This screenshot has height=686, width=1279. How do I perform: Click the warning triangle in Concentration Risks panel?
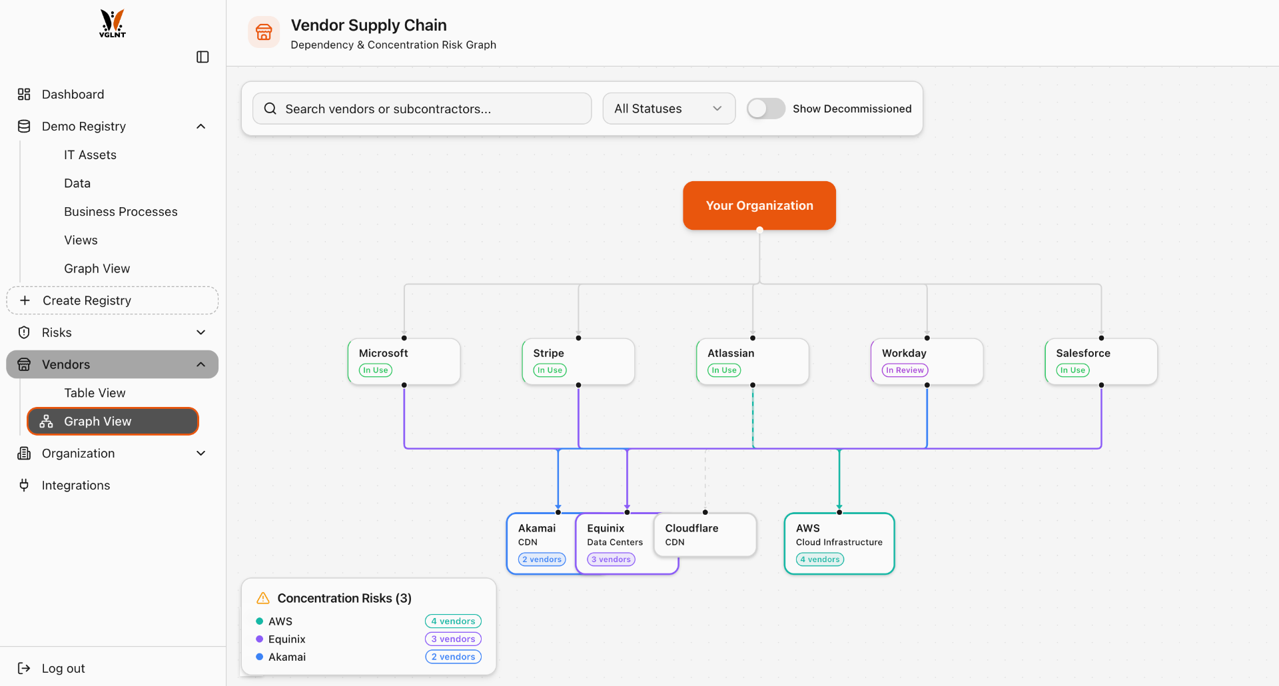[262, 598]
